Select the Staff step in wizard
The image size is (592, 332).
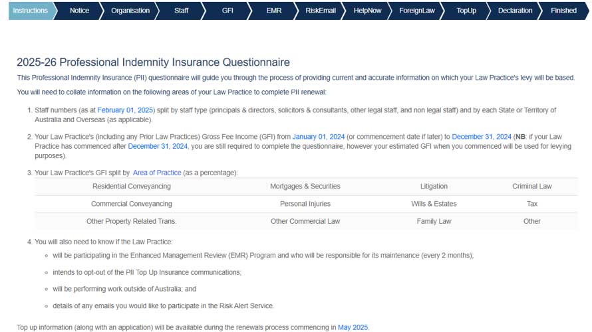(x=181, y=11)
